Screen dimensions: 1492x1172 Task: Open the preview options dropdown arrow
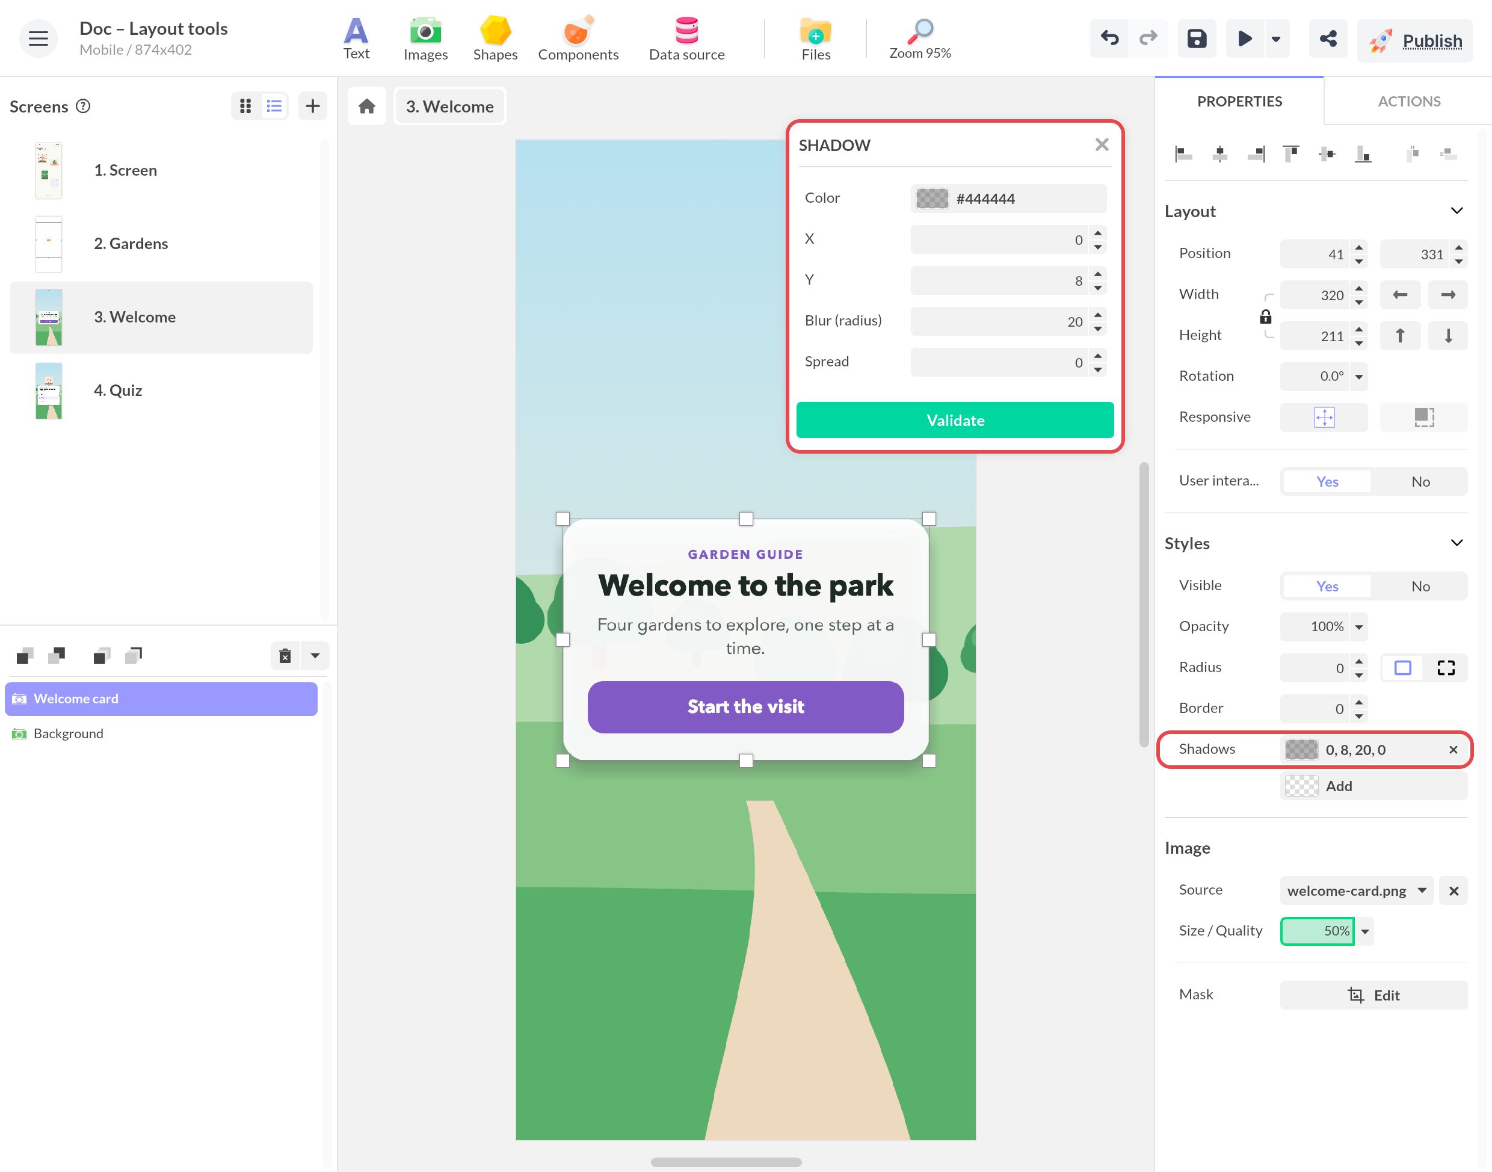tap(1275, 39)
